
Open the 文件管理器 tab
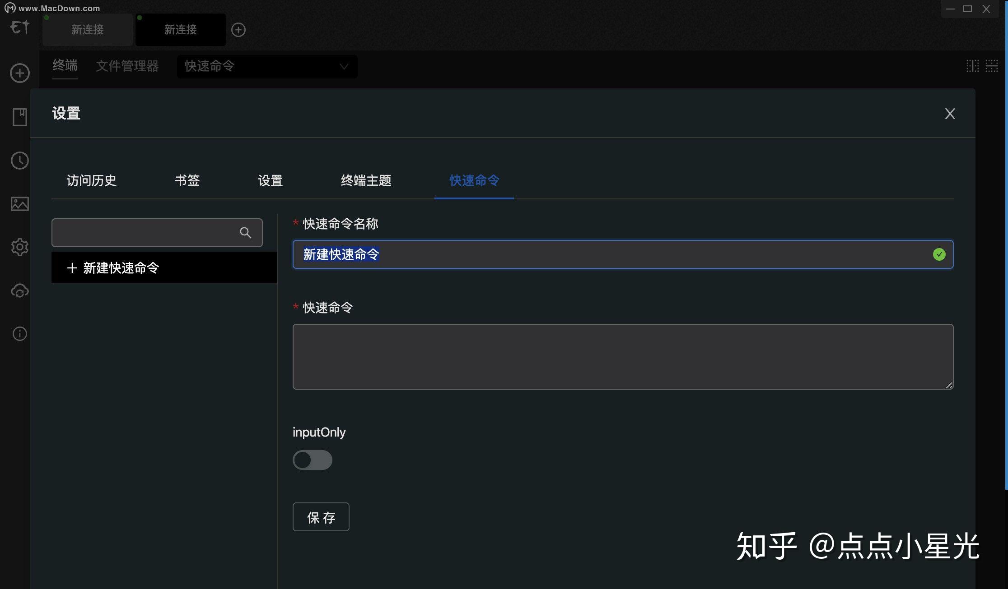click(127, 66)
